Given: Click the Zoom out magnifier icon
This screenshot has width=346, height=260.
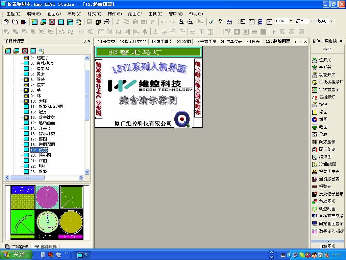Looking at the screenshot, I should click(190, 22).
